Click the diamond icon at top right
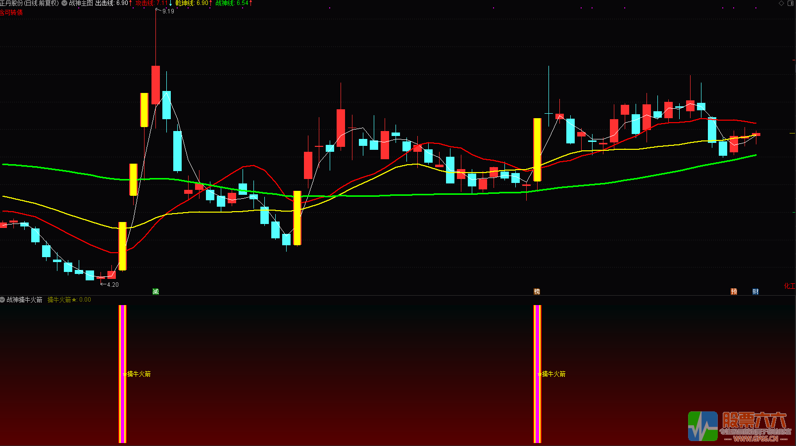The height and width of the screenshot is (446, 796). click(x=782, y=3)
